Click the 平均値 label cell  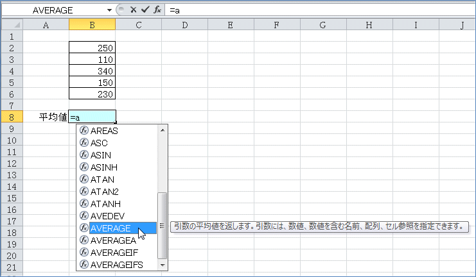tap(46, 117)
